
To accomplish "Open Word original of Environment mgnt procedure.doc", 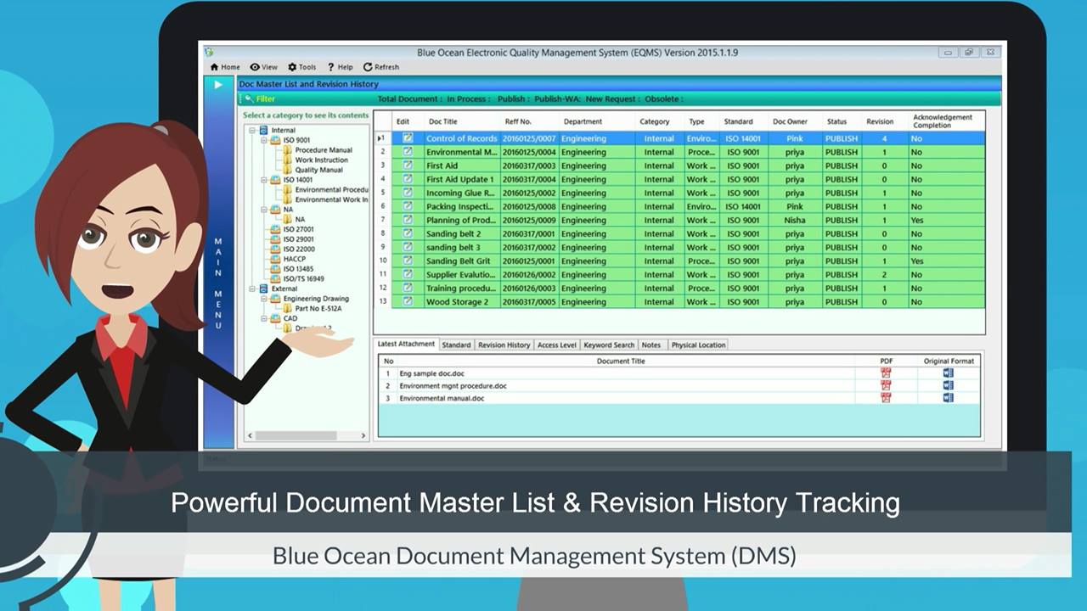I will point(949,385).
